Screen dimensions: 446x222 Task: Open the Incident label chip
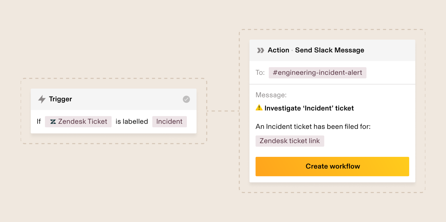169,122
